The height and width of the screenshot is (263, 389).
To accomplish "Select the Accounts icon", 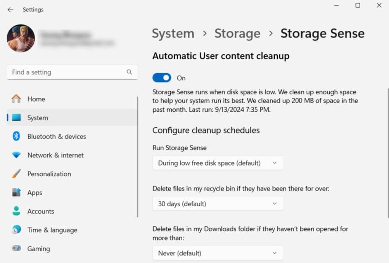I will pyautogui.click(x=16, y=211).
